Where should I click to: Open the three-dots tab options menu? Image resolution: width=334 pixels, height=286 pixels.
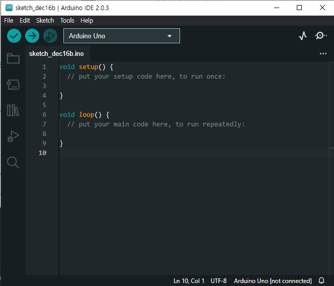323,54
